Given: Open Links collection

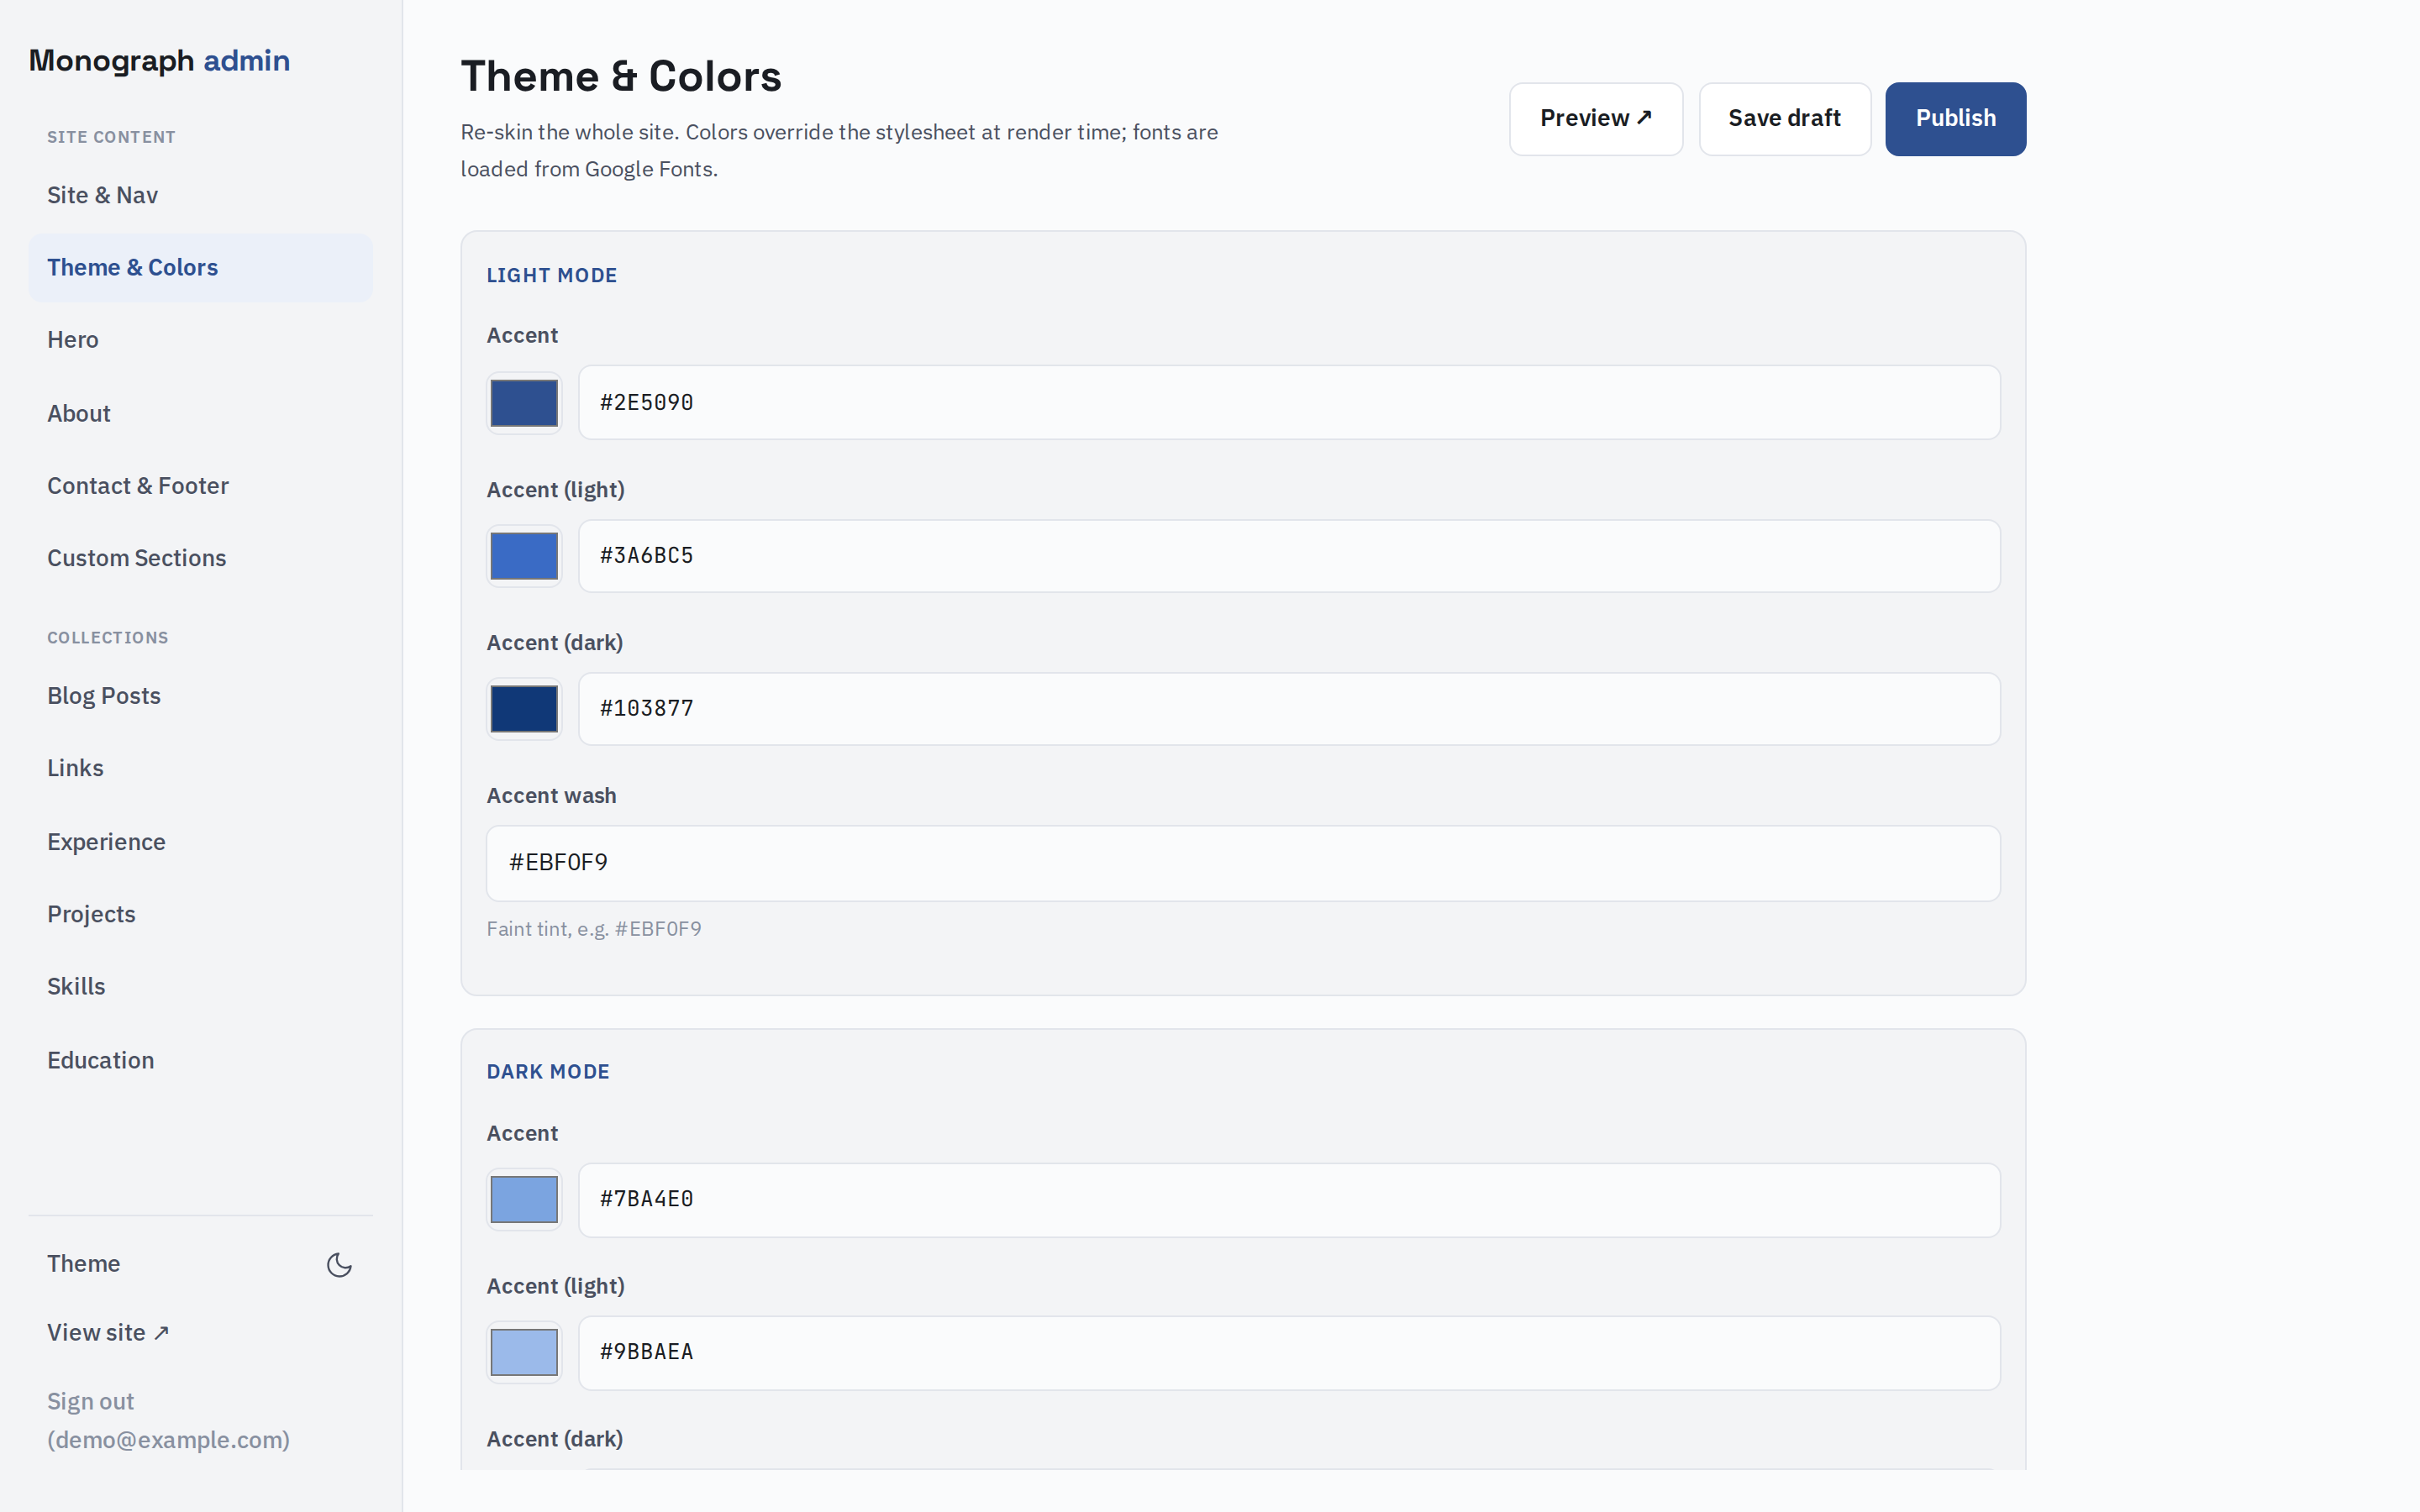Looking at the screenshot, I should coord(200,768).
